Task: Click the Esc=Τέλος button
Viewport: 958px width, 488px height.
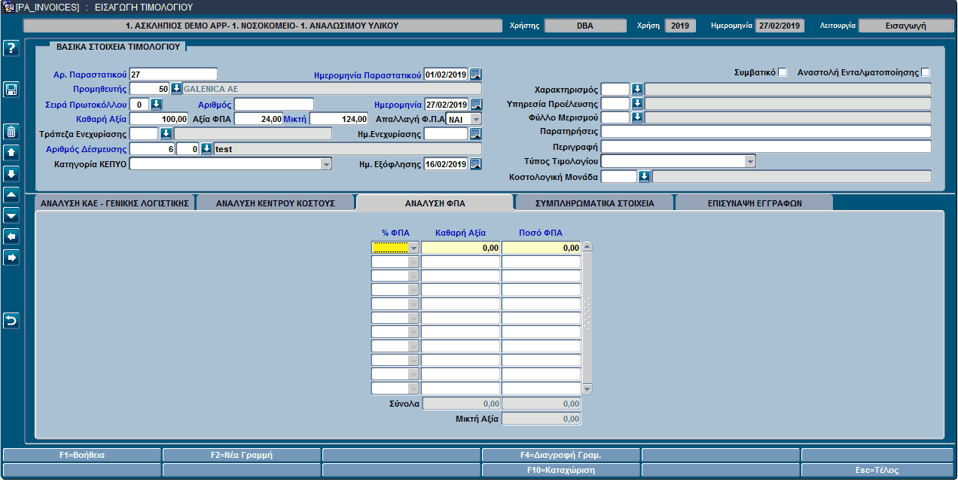Action: pyautogui.click(x=877, y=470)
